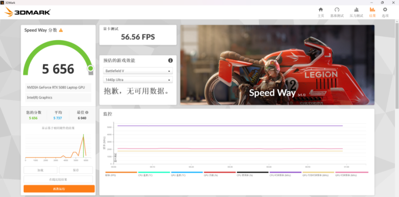
Task: Click the info icon next to 最佳
Action: (x=87, y=112)
